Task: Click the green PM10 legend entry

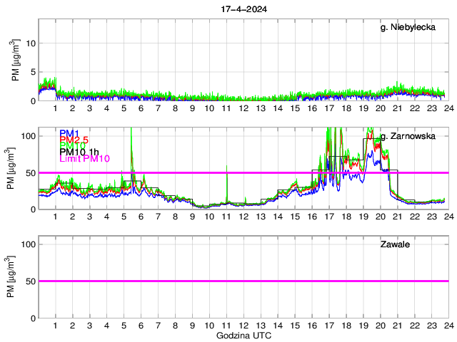Action: 71,146
